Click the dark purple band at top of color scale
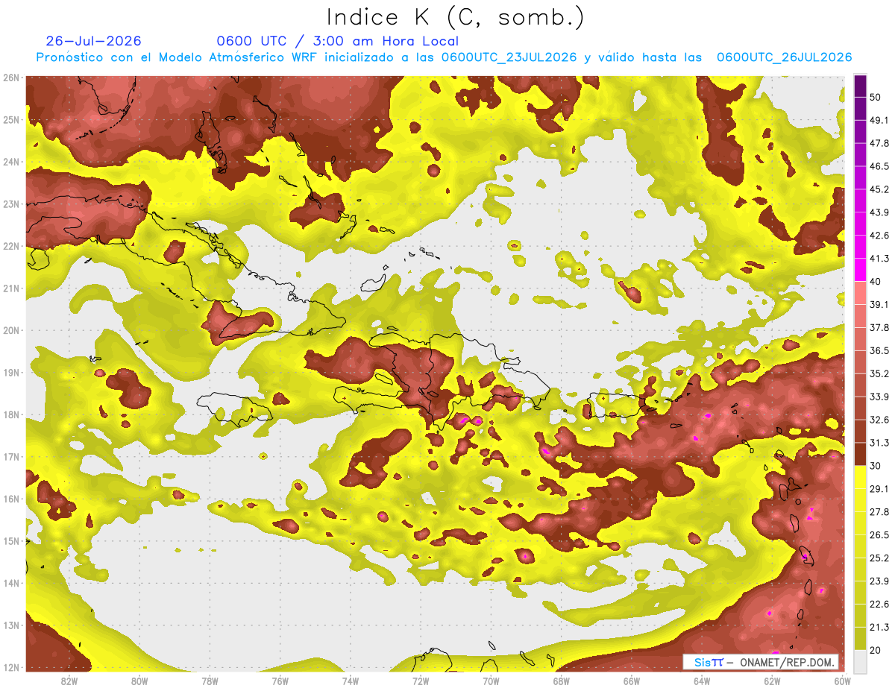The height and width of the screenshot is (691, 895). 860,86
